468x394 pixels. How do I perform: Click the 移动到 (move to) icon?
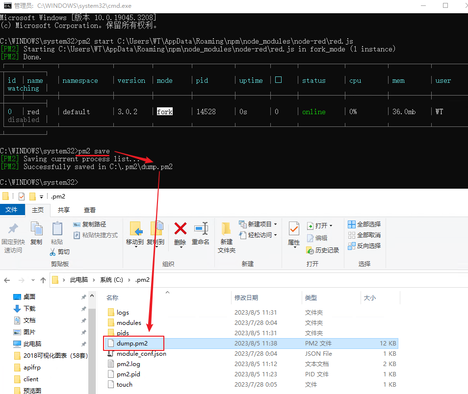tap(135, 229)
